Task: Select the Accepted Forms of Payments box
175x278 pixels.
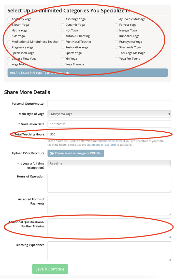Action: point(109,205)
